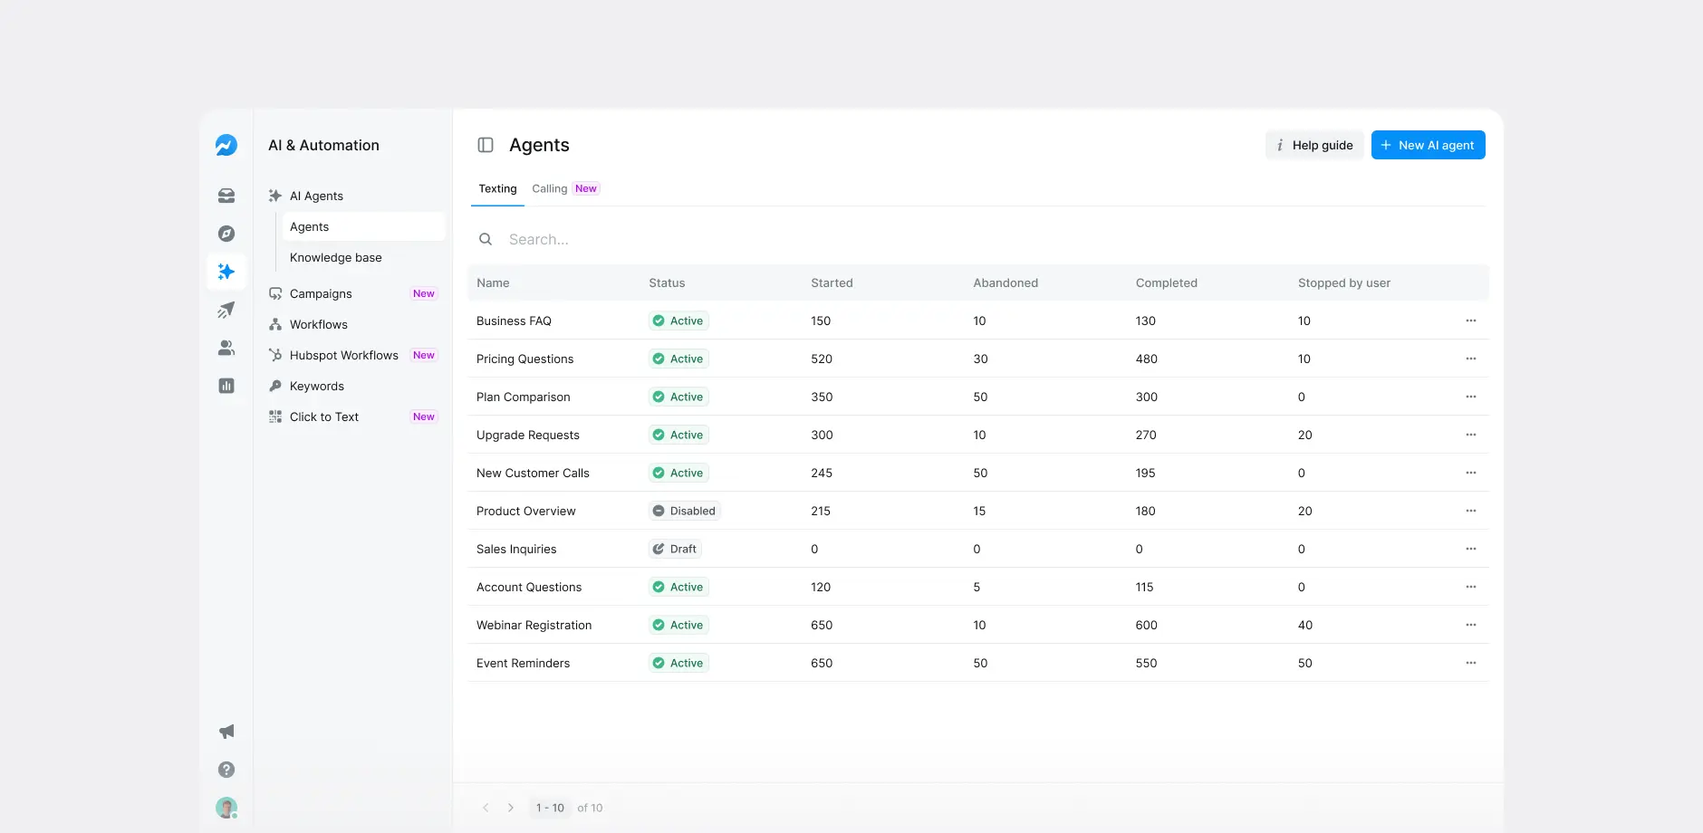Image resolution: width=1703 pixels, height=833 pixels.
Task: Open more options for Account Questions
Action: 1471,587
